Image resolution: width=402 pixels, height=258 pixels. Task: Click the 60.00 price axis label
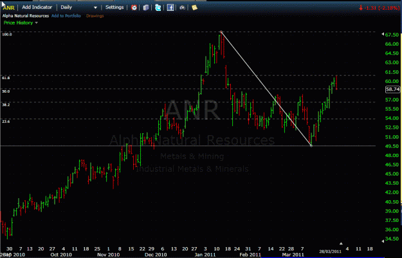click(392, 81)
